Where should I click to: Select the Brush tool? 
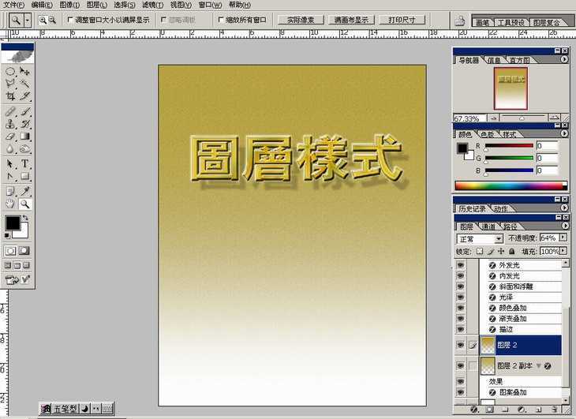tap(24, 111)
